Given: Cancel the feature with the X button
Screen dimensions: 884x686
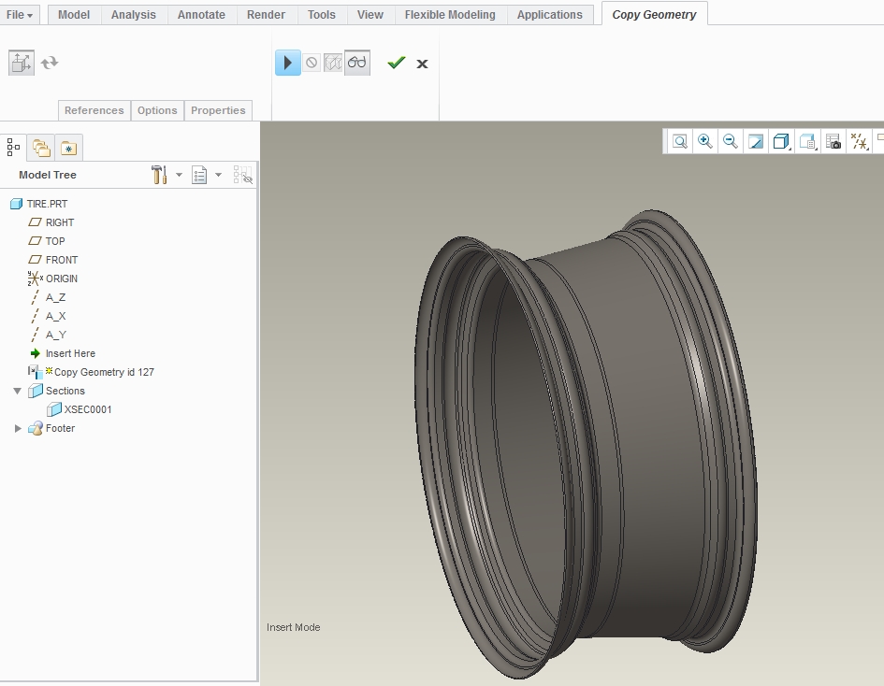Looking at the screenshot, I should (422, 64).
